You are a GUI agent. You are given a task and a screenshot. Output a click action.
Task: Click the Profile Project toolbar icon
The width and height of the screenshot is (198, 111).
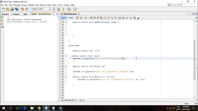tap(75, 9)
